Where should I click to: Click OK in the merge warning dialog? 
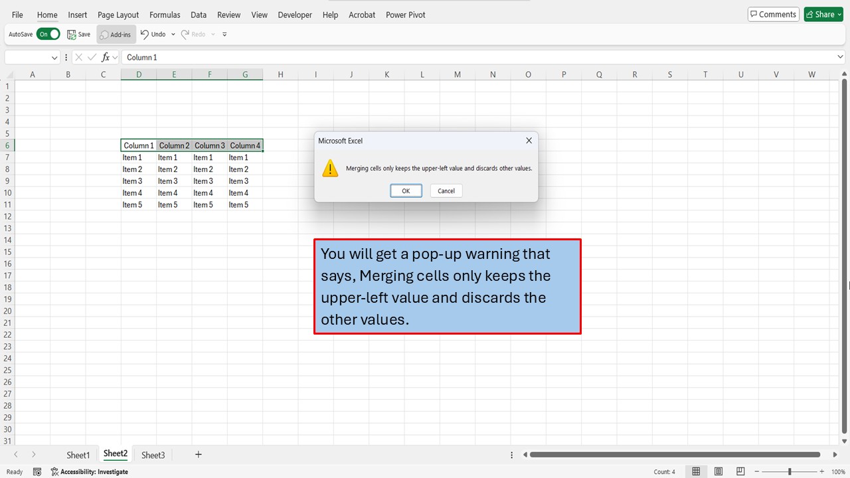406,191
